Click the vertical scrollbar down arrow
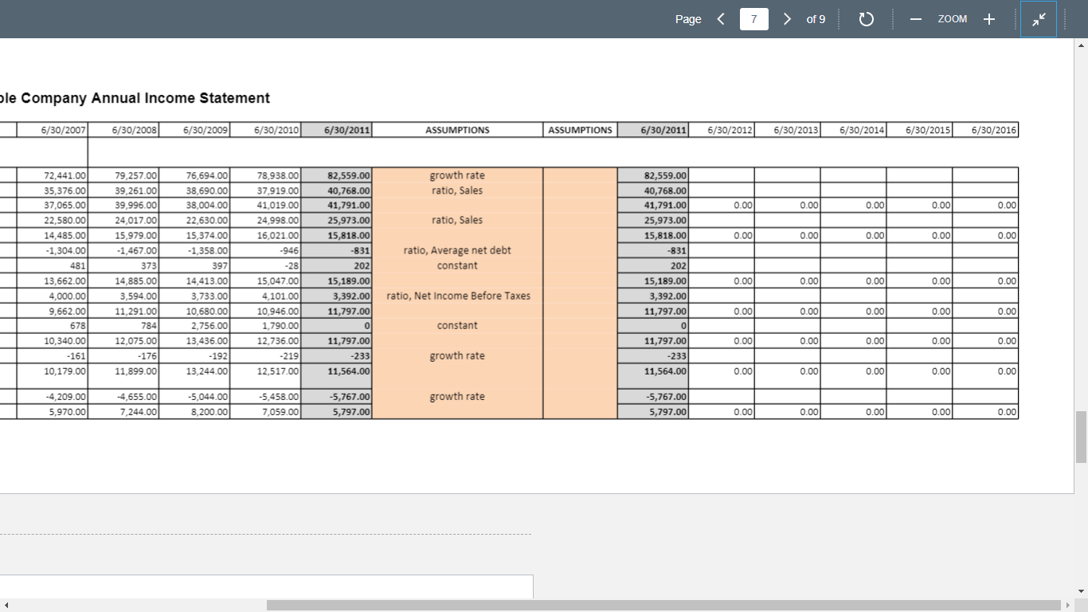 coord(1081,591)
